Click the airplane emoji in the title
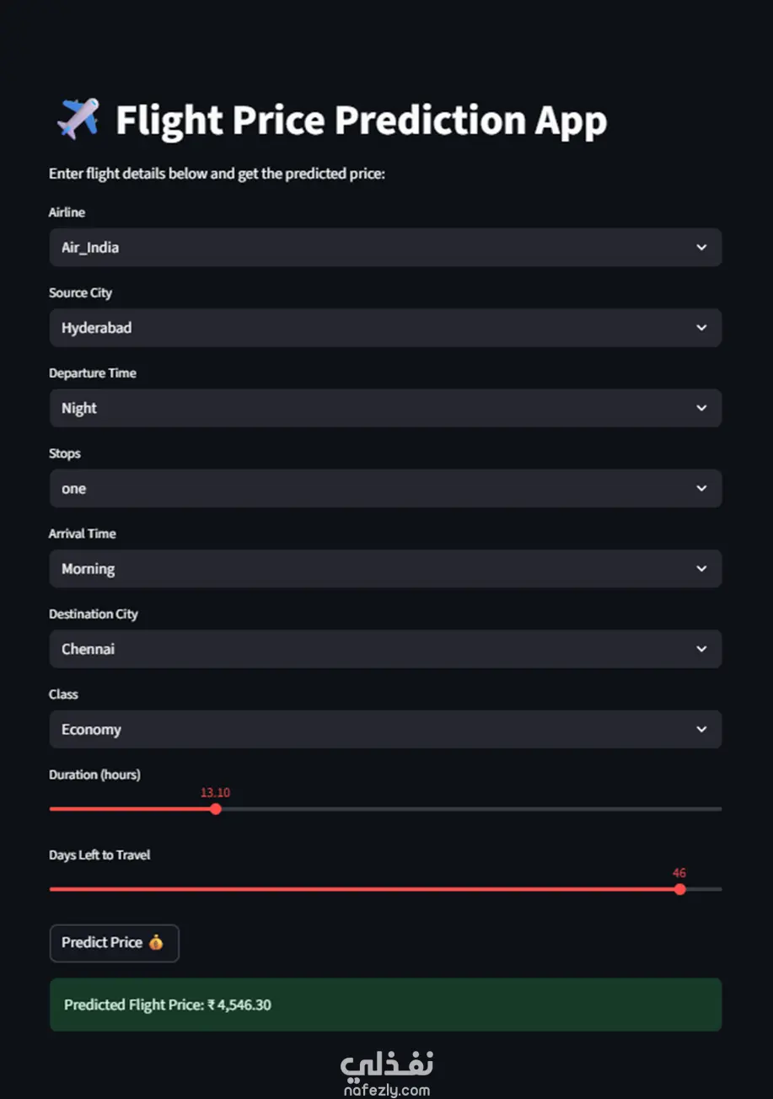The width and height of the screenshot is (773, 1099). coord(78,119)
